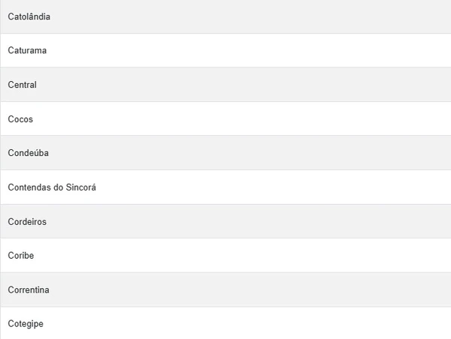Choose the Central row
This screenshot has width=451, height=339.
pos(225,85)
